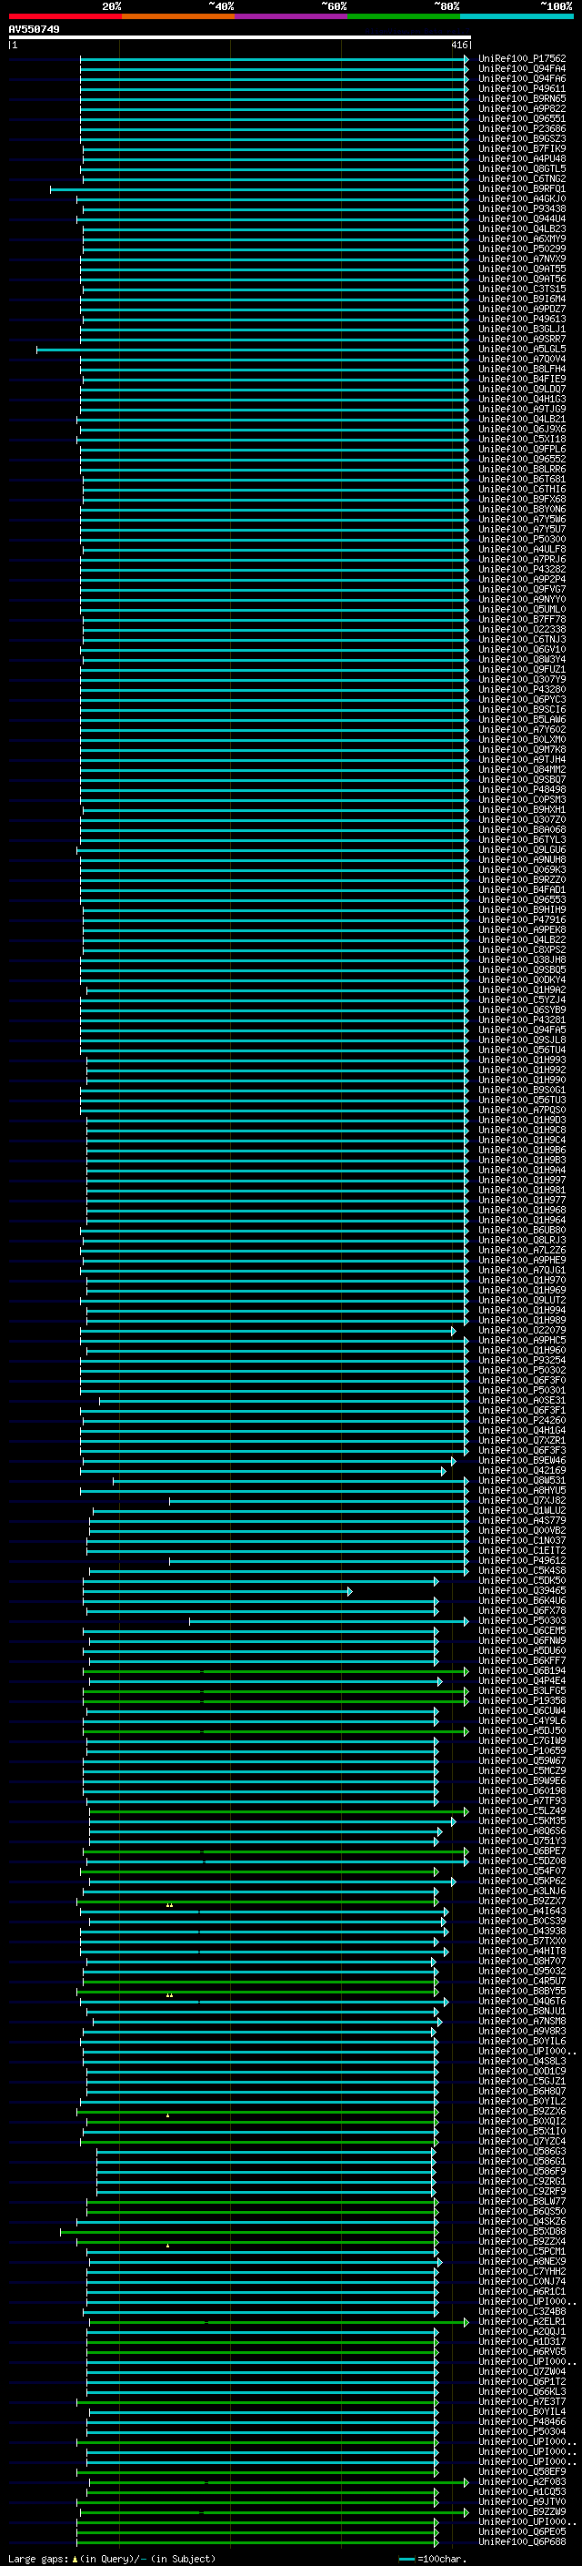Click the alignment bar of UniRef100_B9RFQ1
The image size is (582, 2566).
click(x=258, y=189)
